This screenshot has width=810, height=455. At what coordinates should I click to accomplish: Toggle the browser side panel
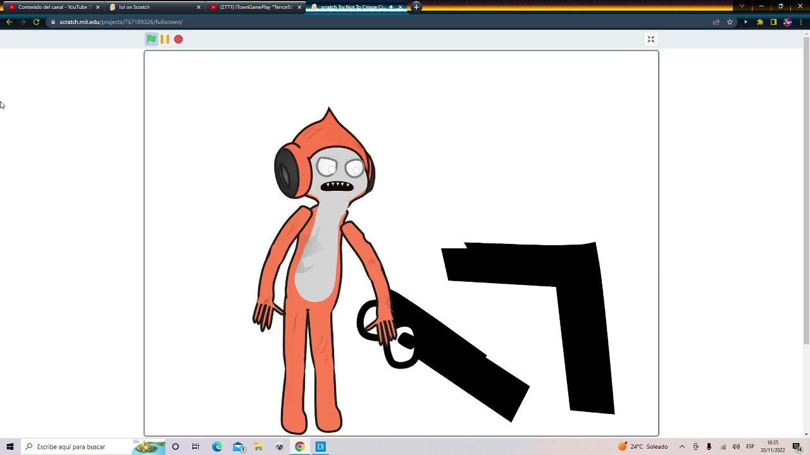tap(773, 22)
